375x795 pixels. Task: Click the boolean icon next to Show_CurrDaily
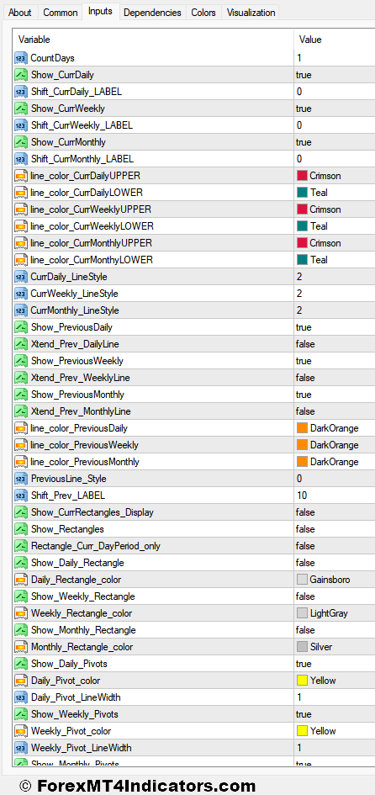[x=21, y=75]
